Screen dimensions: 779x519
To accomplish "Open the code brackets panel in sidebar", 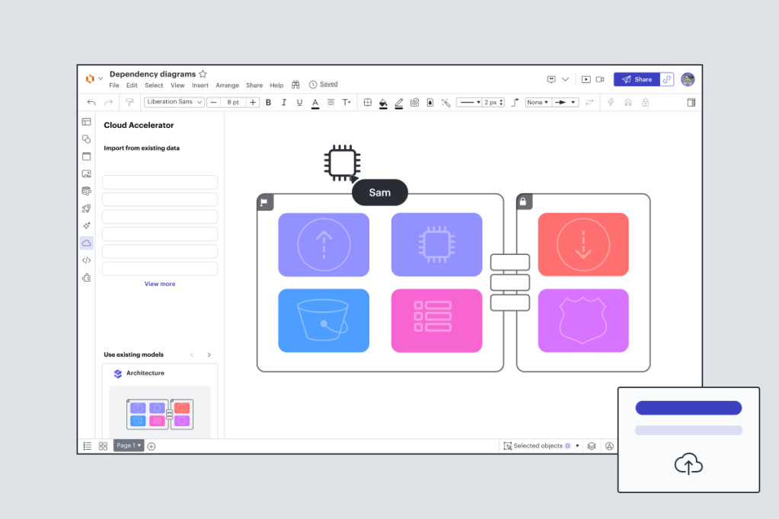I will 87,260.
